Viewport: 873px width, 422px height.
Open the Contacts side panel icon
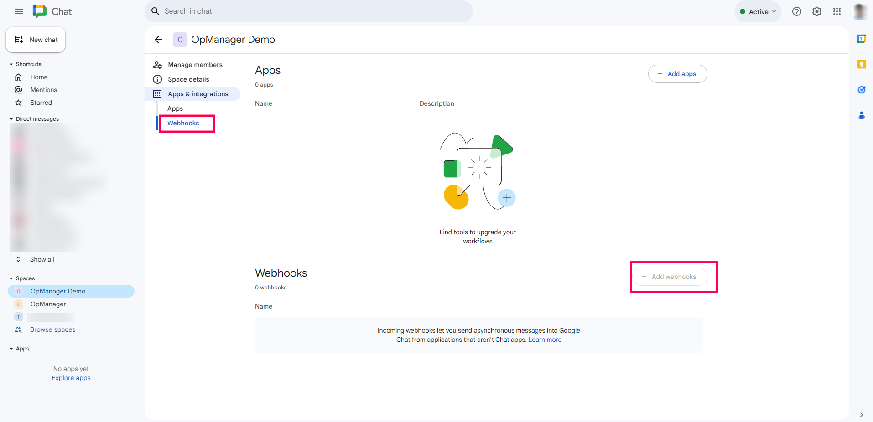coord(862,115)
